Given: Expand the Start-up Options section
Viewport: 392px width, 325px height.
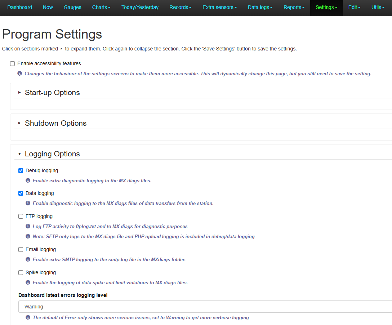Looking at the screenshot, I should [52, 93].
